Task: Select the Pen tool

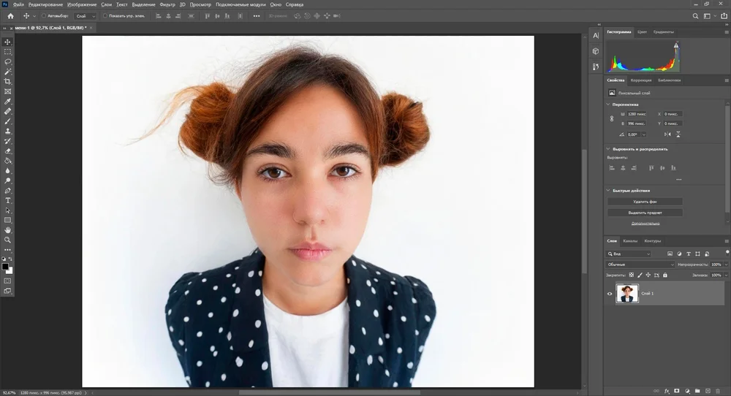Action: (x=7, y=191)
